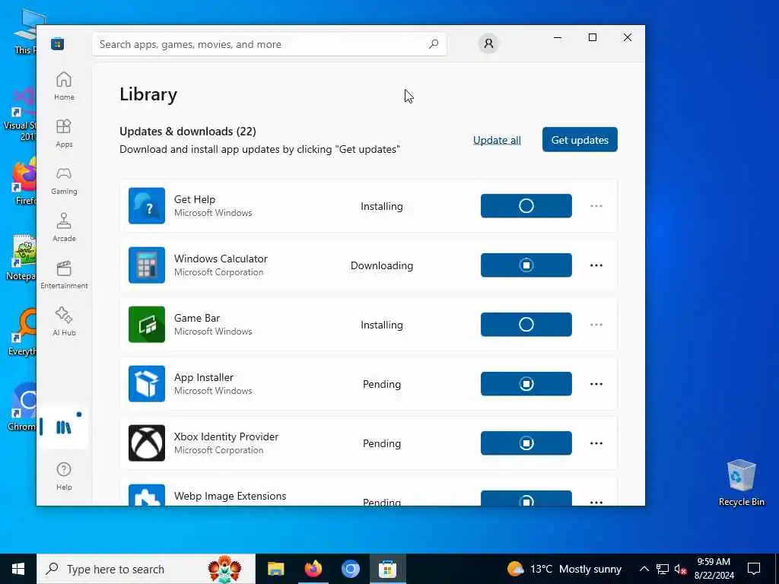Click the Xbox Identity Provider app name
The height and width of the screenshot is (584, 779).
(226, 437)
